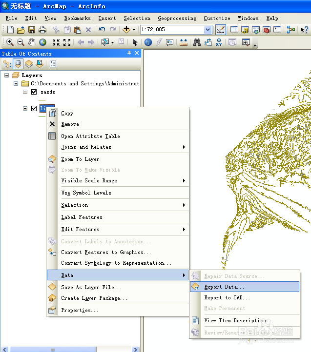Image resolution: width=311 pixels, height=352 pixels.
Task: Select the Identify info tool
Action: [x=148, y=42]
